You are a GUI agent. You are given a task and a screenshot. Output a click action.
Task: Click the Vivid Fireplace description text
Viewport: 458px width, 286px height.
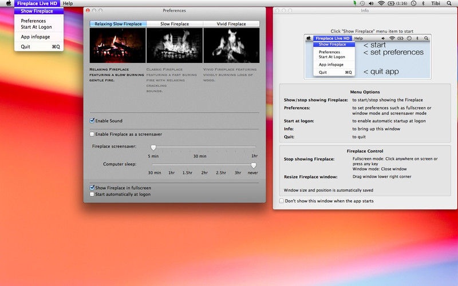click(x=230, y=75)
